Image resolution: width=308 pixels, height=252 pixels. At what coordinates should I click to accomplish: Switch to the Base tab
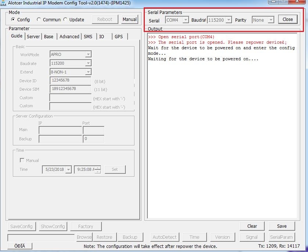pyautogui.click(x=49, y=36)
